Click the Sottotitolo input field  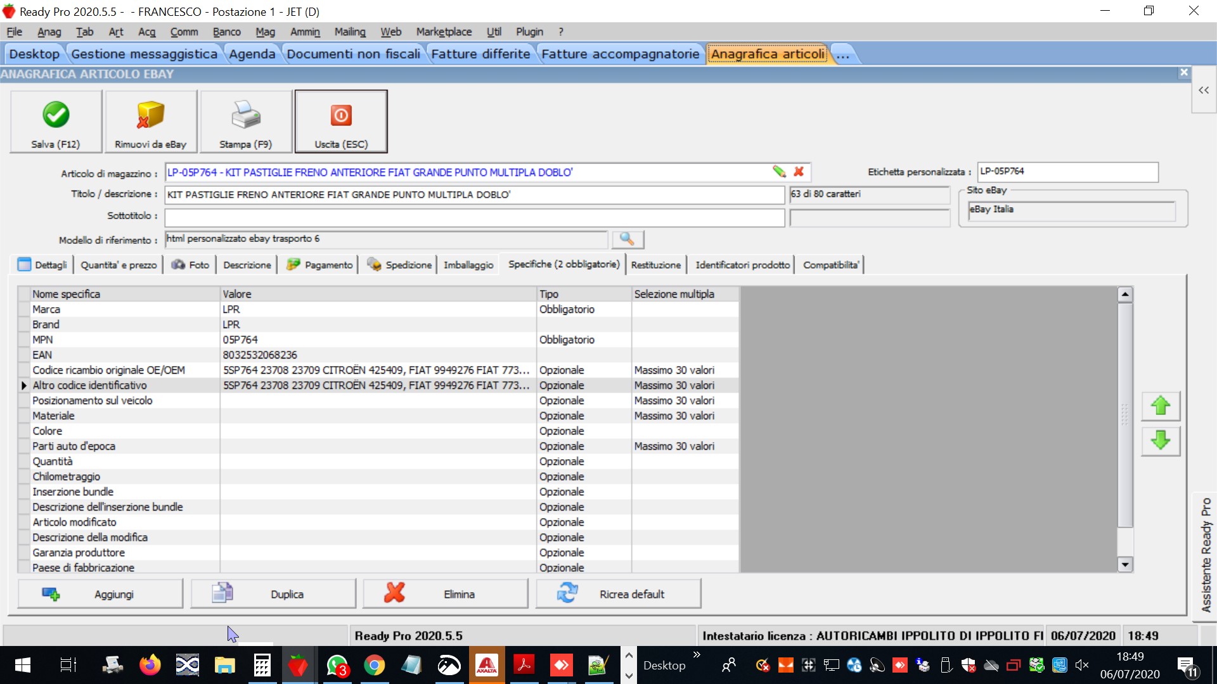pos(474,217)
